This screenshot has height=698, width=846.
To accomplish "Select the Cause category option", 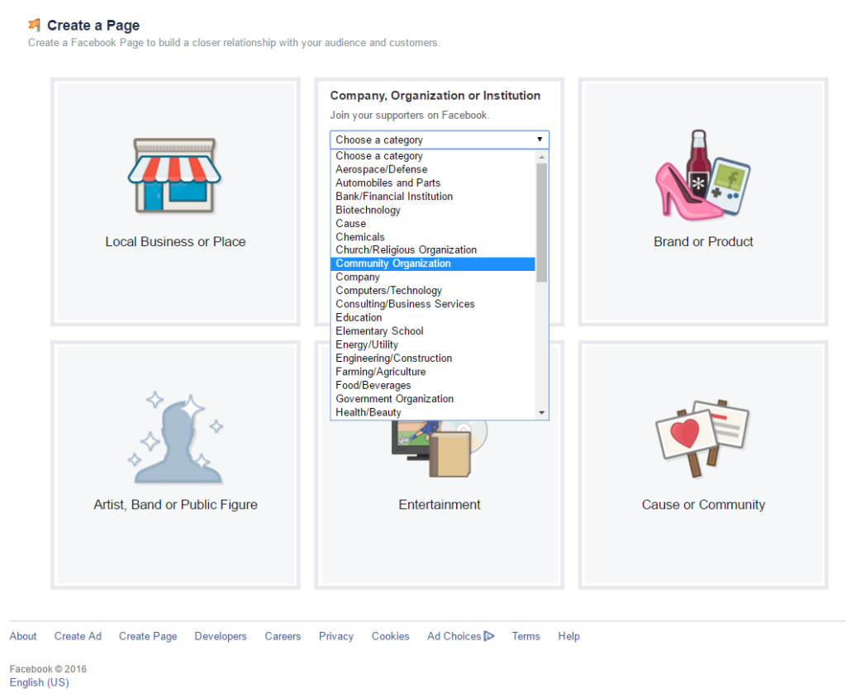I will [433, 223].
